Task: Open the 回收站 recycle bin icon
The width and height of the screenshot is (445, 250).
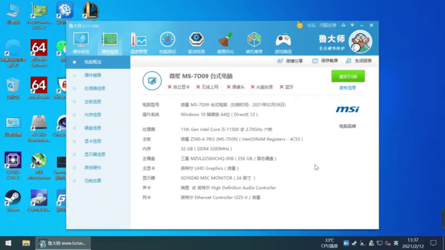Action: pyautogui.click(x=13, y=88)
